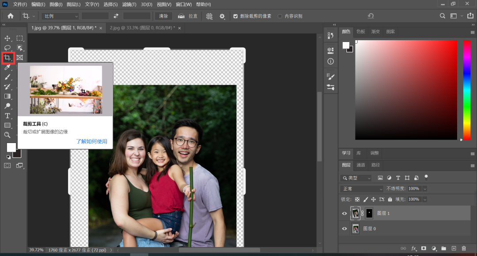Delete layer trash icon
Screen dimensions: 477x256
click(x=464, y=248)
